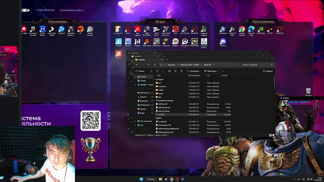Select the Grand Theft Auto V icon
Screen dimensions: 324x182
pos(166,31)
